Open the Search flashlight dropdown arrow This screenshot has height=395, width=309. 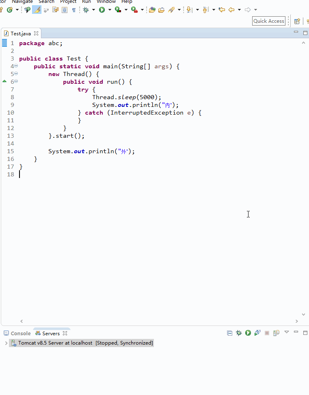pos(179,10)
